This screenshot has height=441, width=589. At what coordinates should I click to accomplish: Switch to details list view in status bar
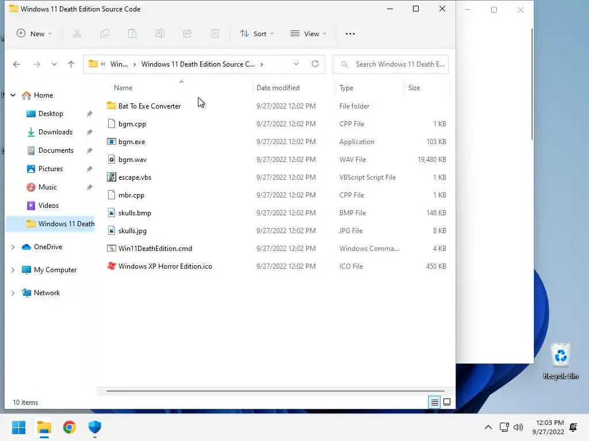[435, 403]
